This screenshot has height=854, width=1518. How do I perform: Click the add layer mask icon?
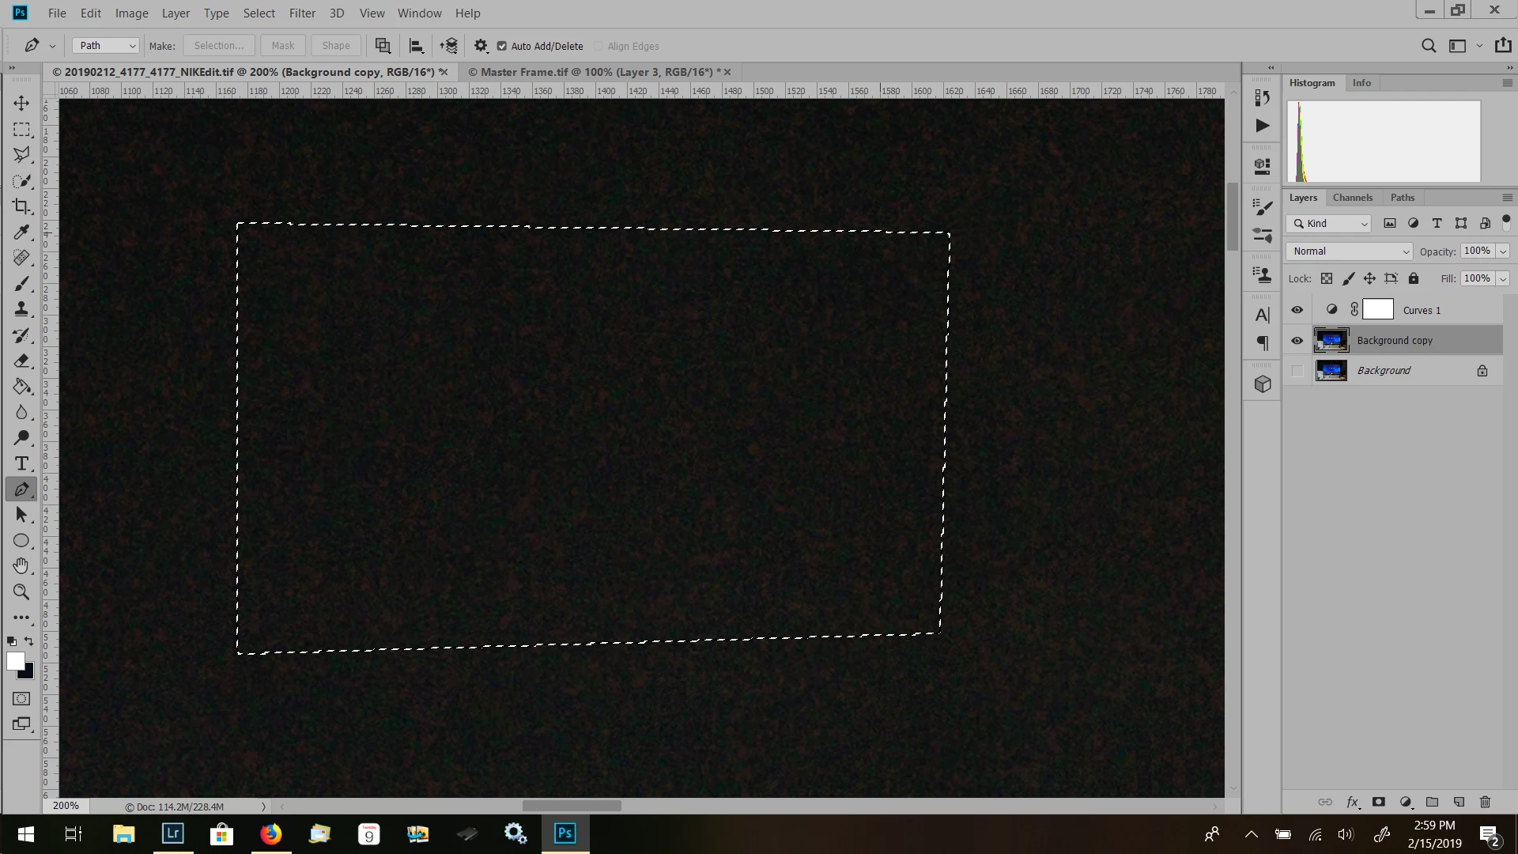point(1379,802)
